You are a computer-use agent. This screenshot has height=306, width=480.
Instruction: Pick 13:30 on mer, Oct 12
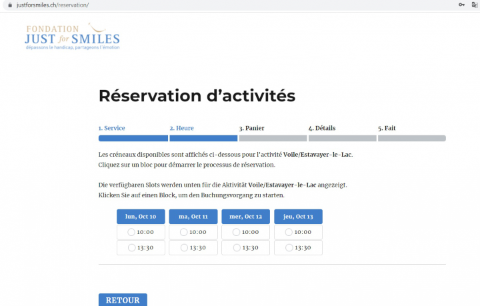click(246, 247)
